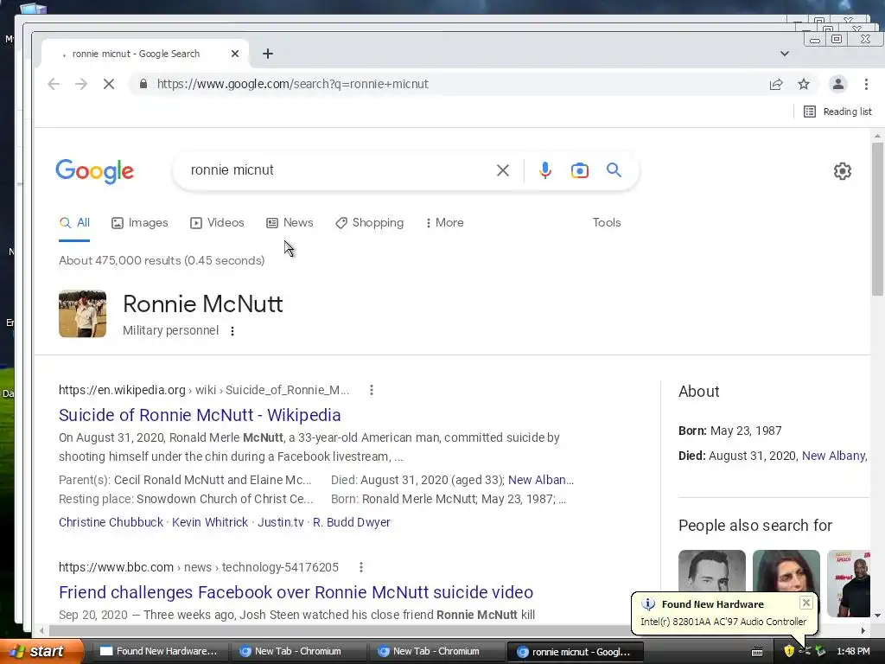Open options for the Wikipedia result
Image resolution: width=885 pixels, height=664 pixels.
click(x=372, y=390)
